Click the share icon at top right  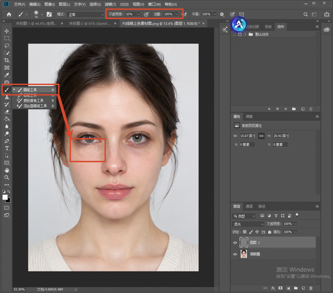coord(326,14)
